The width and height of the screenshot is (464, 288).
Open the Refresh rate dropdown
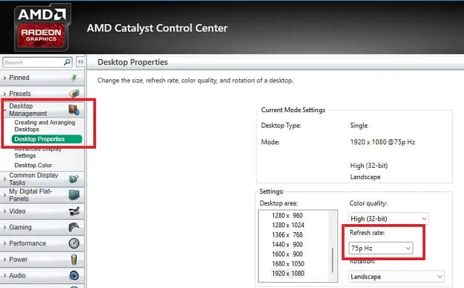coord(380,248)
